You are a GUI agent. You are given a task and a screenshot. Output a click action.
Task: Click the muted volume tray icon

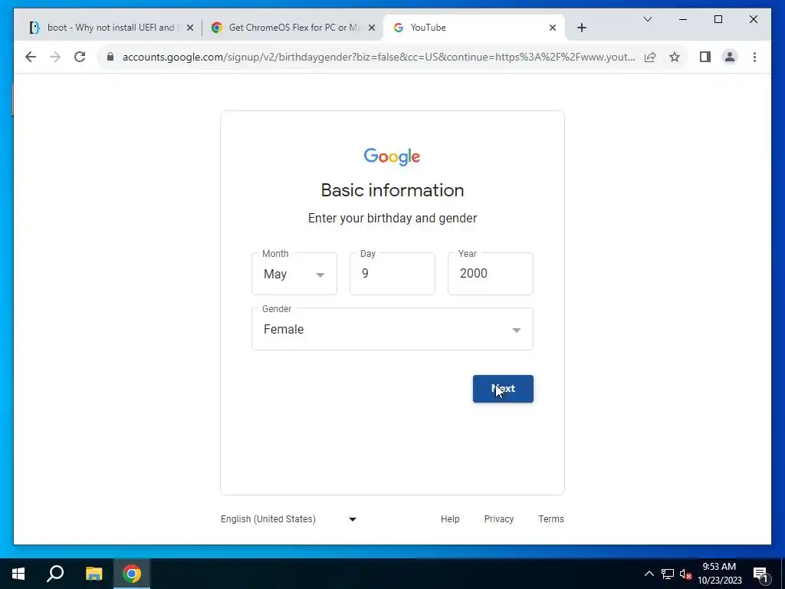point(685,574)
